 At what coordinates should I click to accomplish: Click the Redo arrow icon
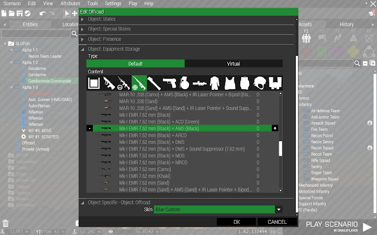51,13
